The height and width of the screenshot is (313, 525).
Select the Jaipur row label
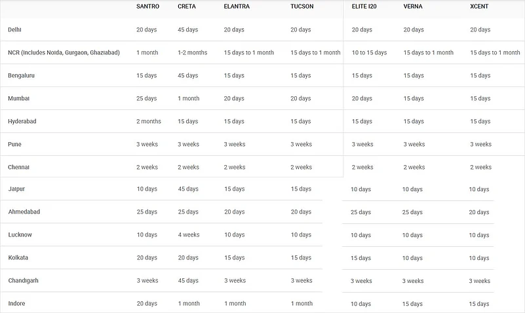[17, 189]
